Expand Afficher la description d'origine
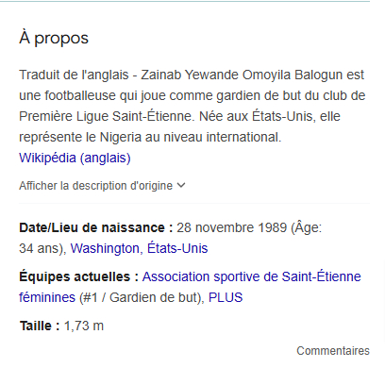 tap(102, 186)
